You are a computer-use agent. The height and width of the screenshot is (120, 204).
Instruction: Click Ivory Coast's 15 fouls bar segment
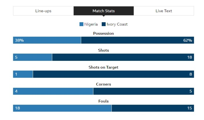click(152, 108)
